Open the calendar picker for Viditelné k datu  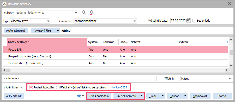188,21
